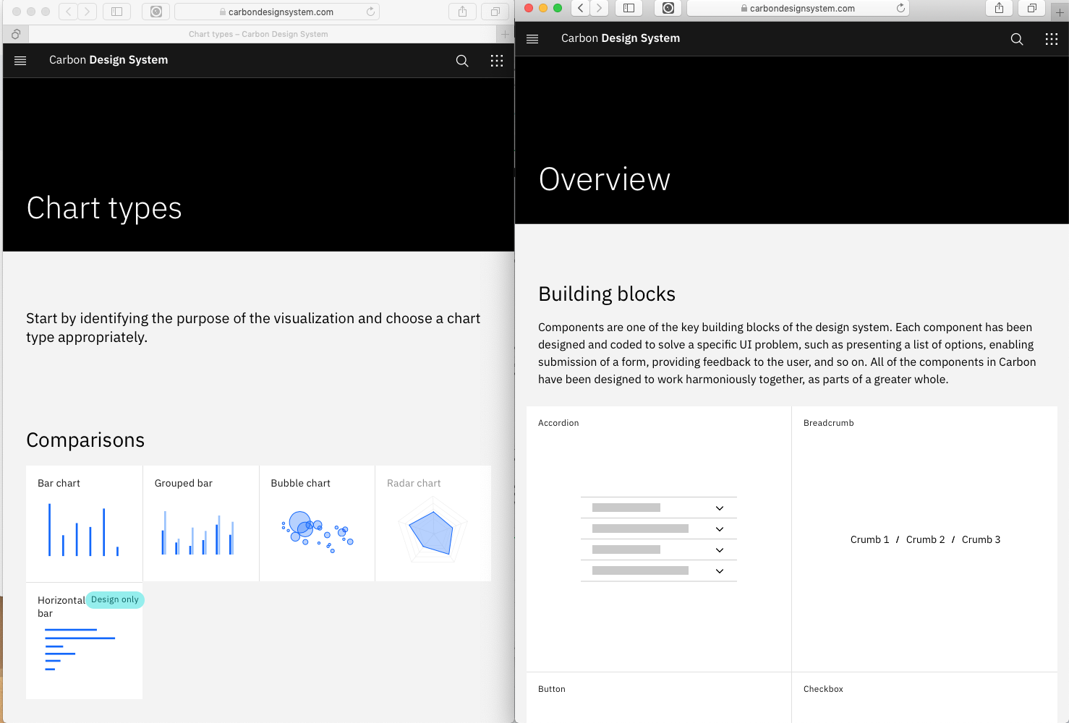Go forward in the left Safari window
The width and height of the screenshot is (1069, 723).
point(88,12)
